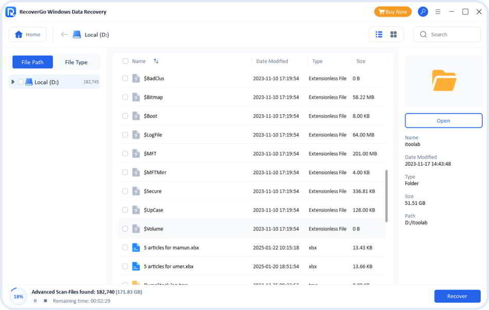The height and width of the screenshot is (310, 489).
Task: Select the File Path tab
Action: pos(32,62)
